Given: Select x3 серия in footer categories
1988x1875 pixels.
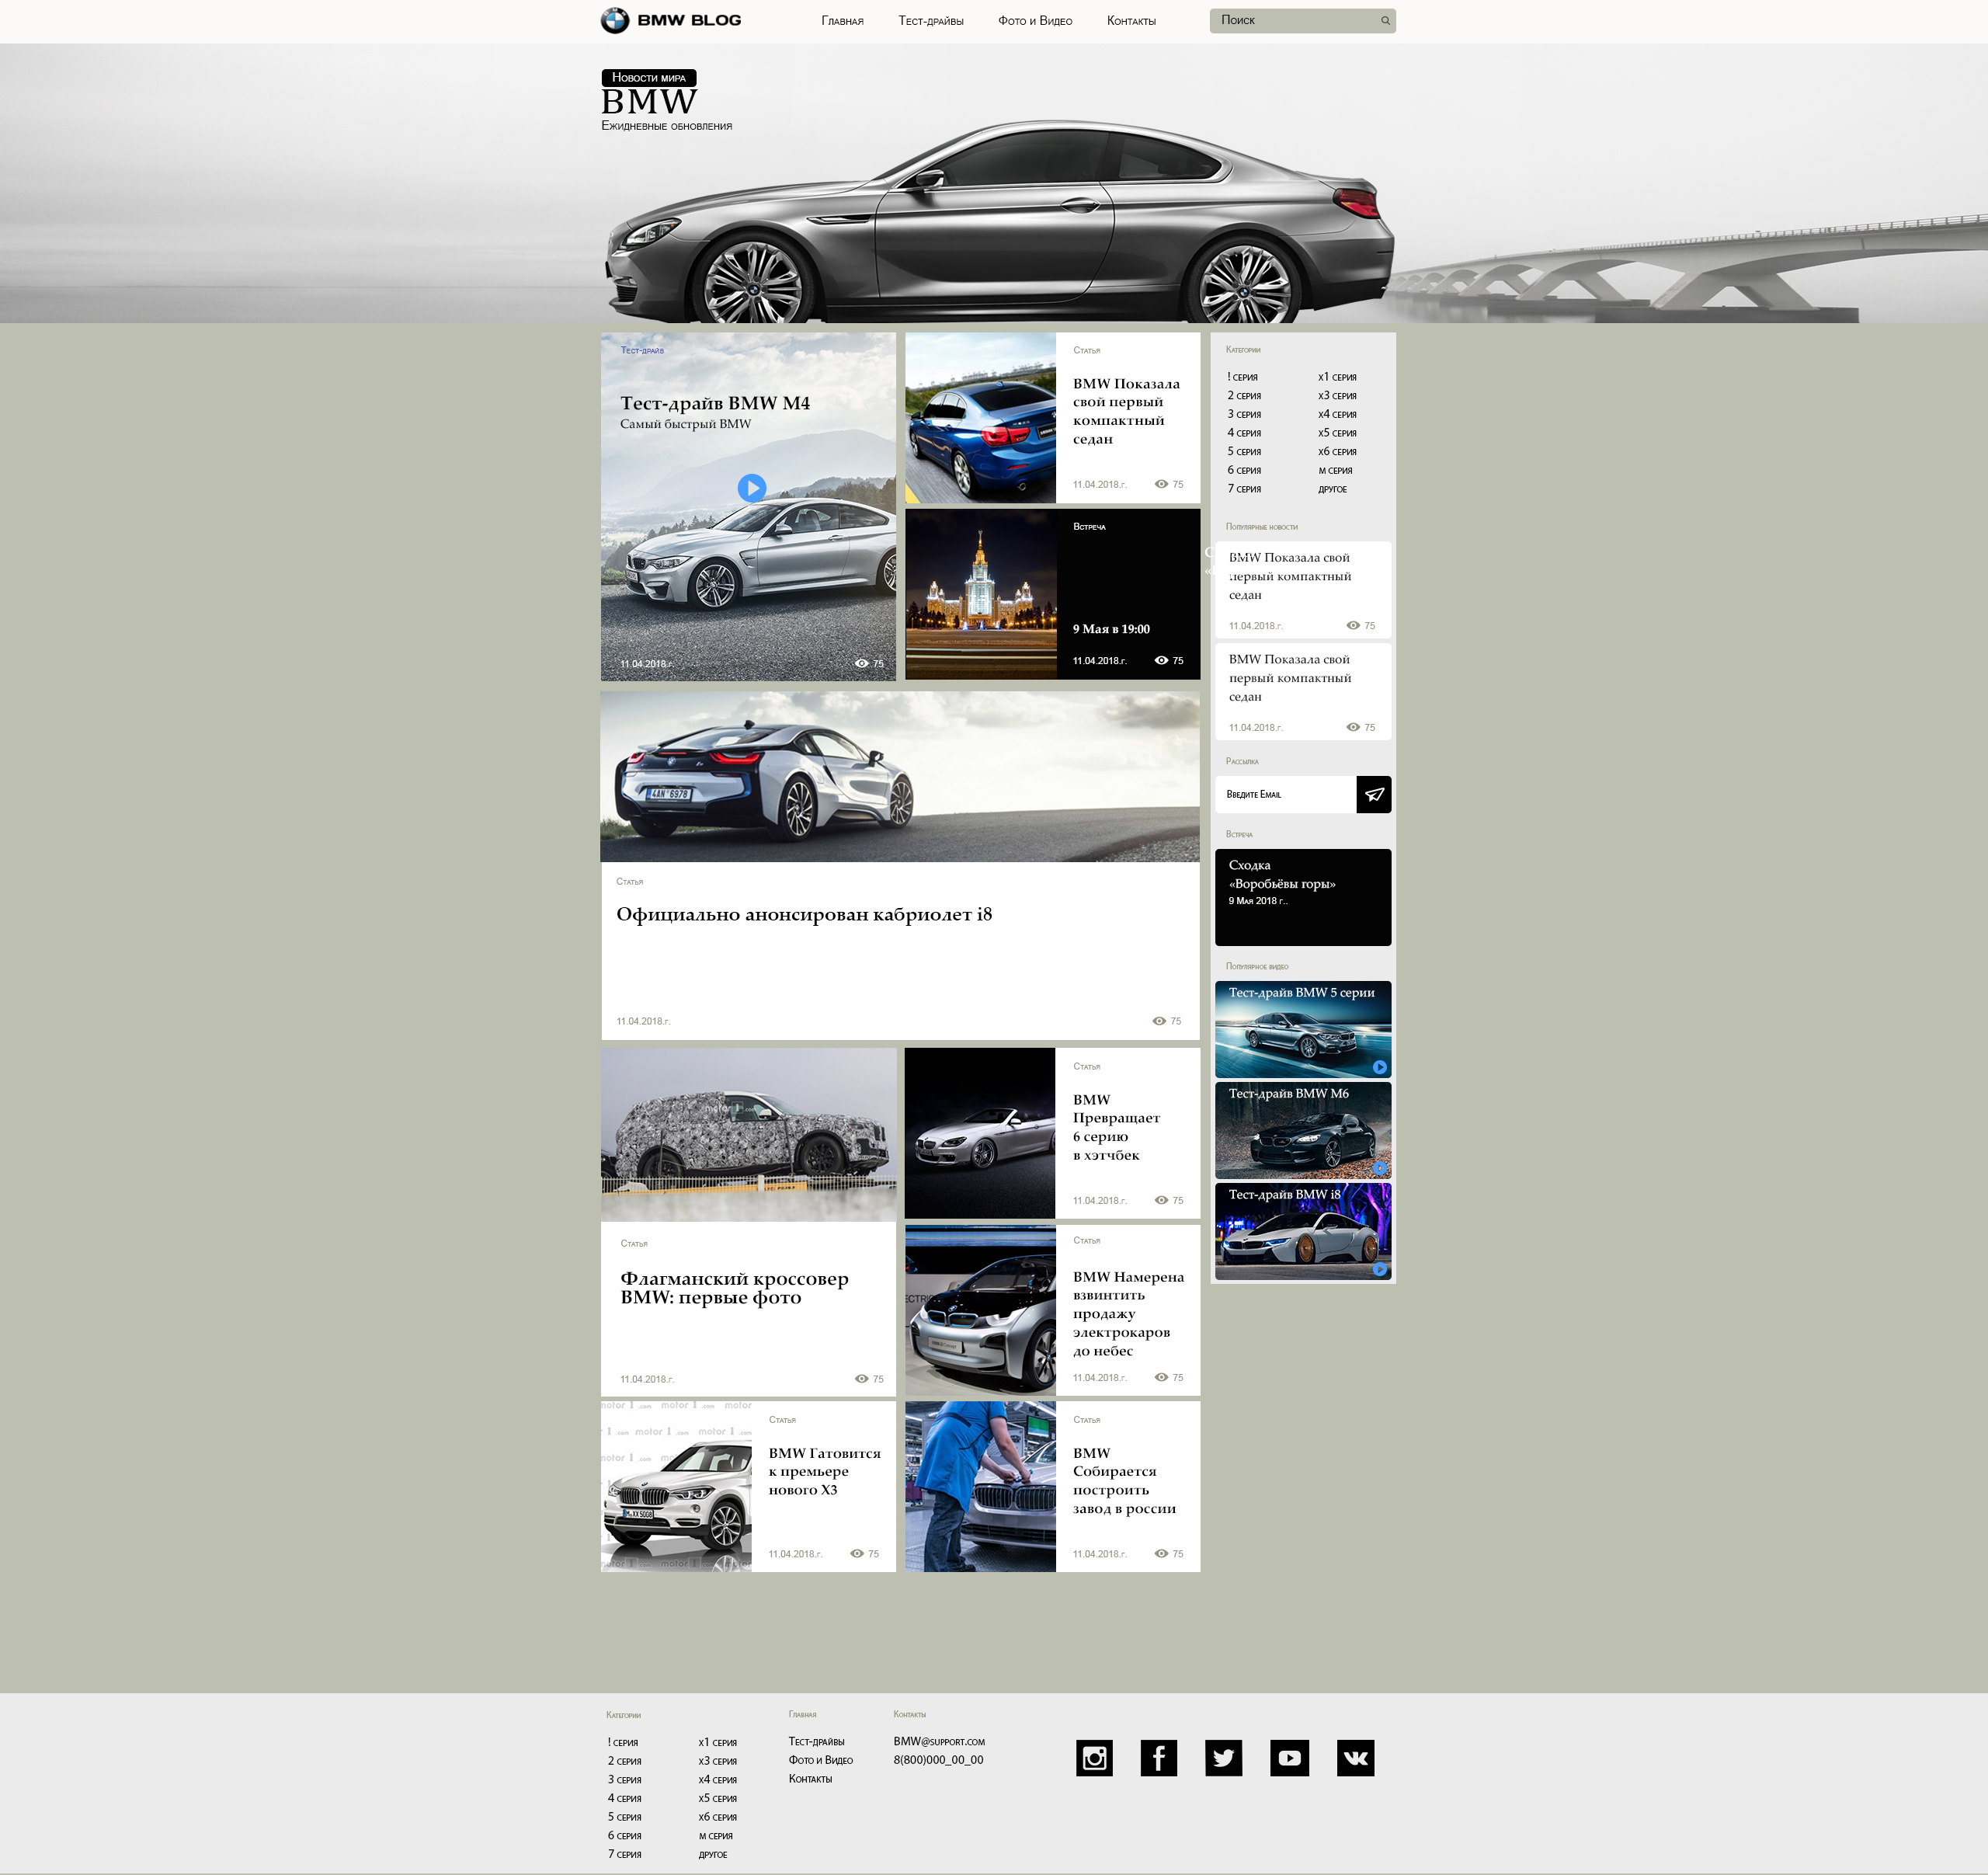Looking at the screenshot, I should [717, 1761].
